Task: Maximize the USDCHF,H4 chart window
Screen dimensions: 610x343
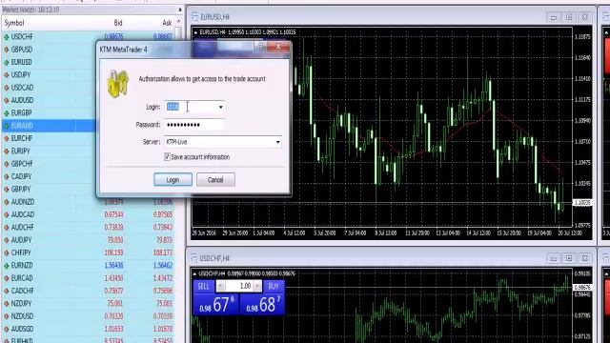Action: (x=569, y=258)
